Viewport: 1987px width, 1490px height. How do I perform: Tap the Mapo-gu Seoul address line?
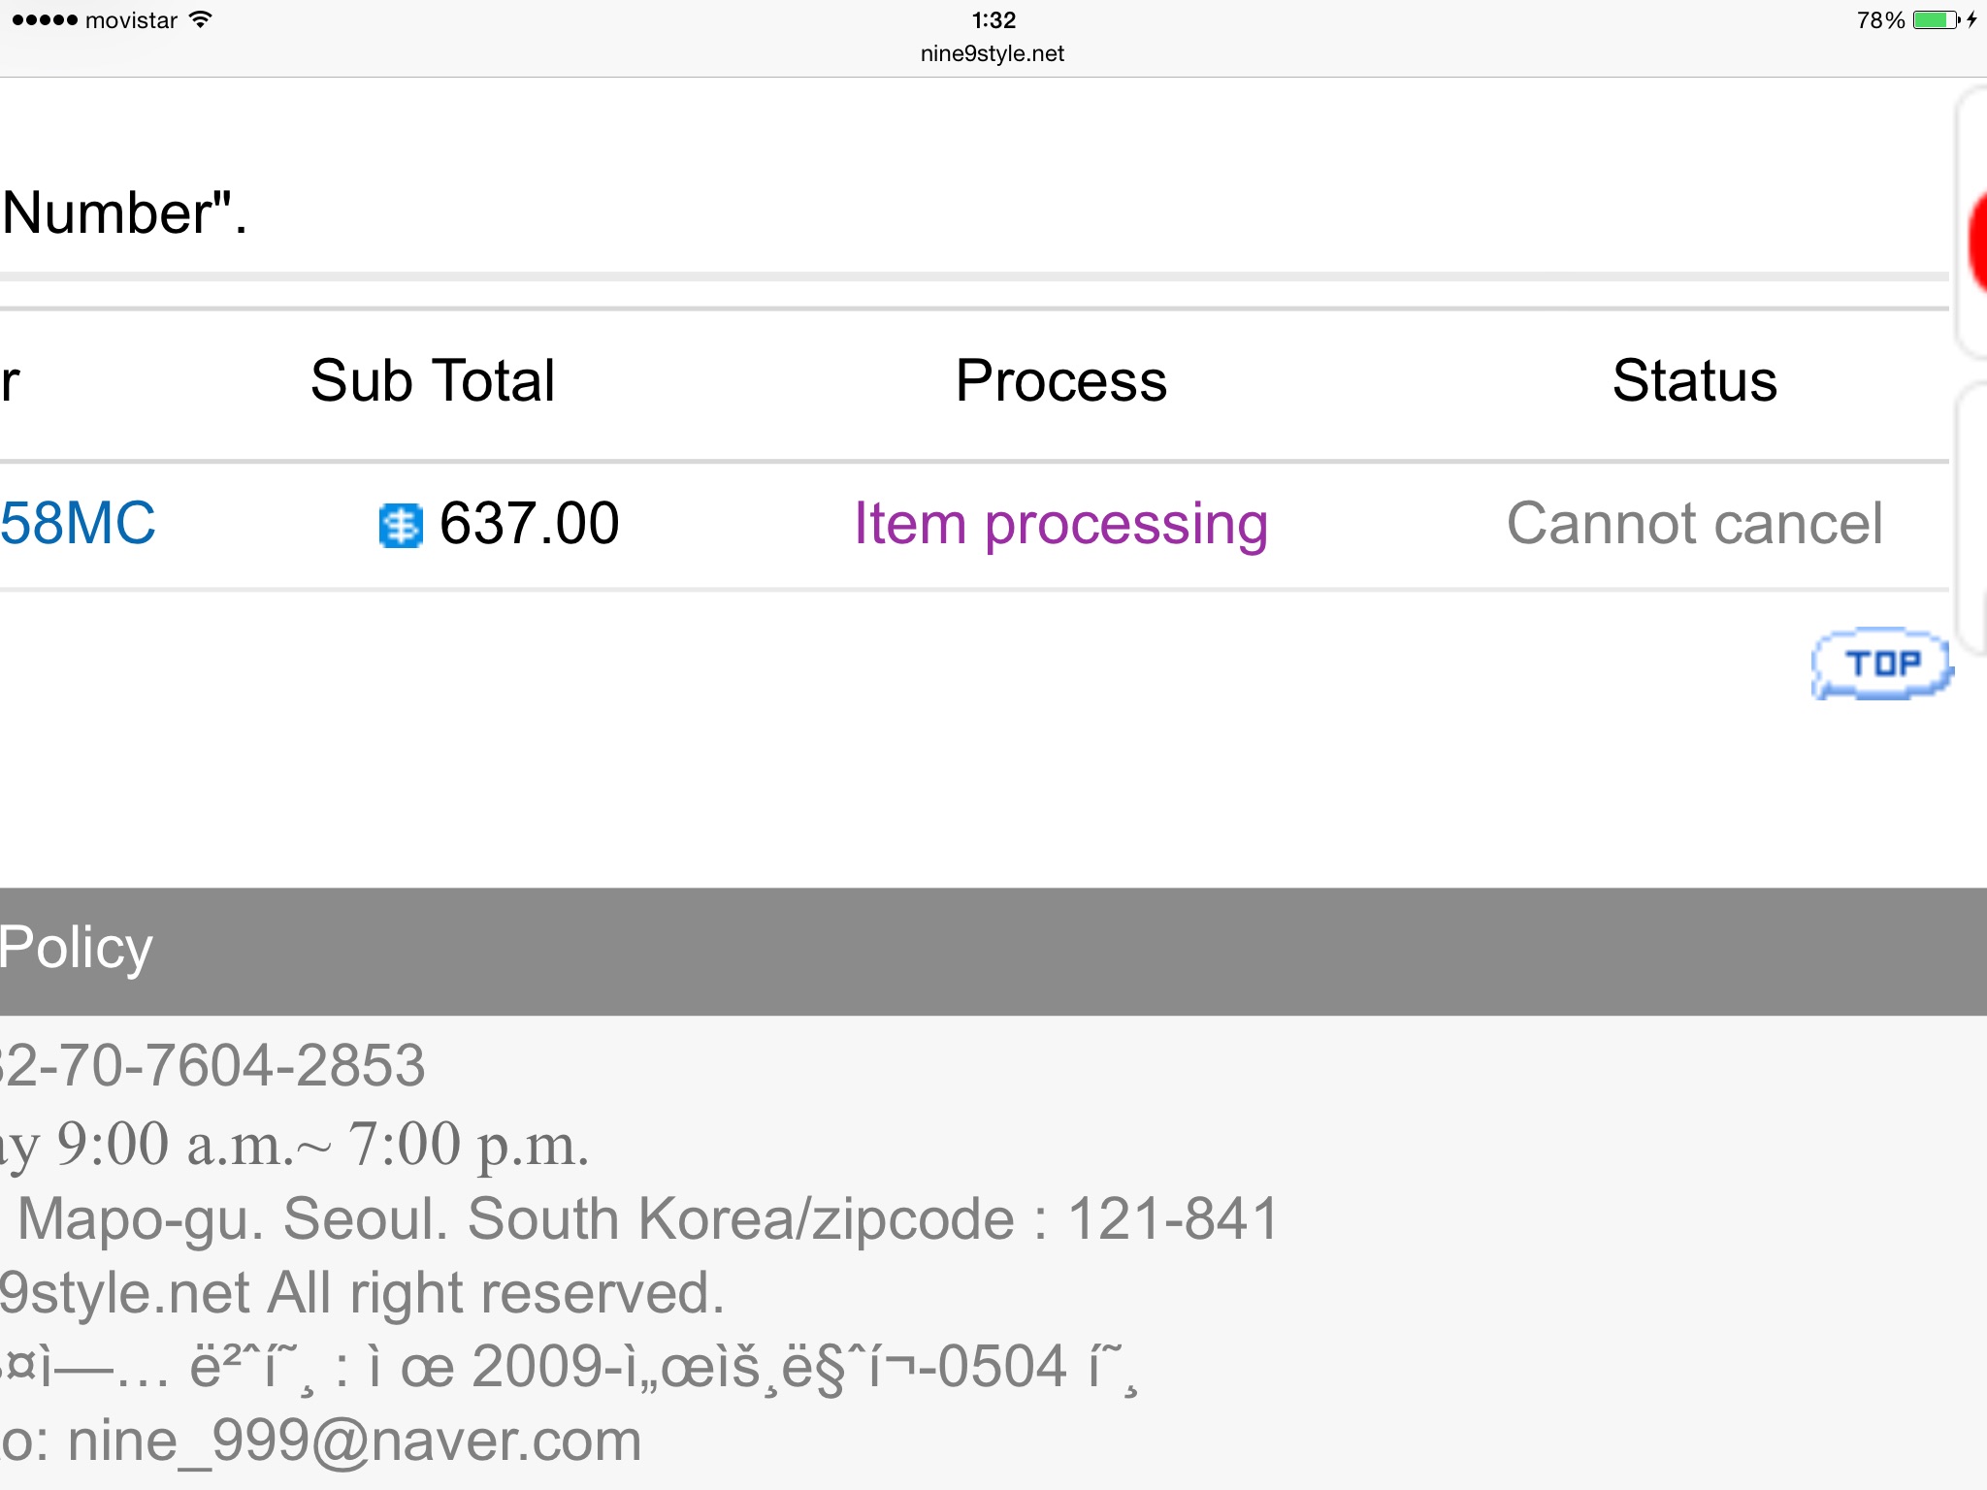(x=648, y=1218)
